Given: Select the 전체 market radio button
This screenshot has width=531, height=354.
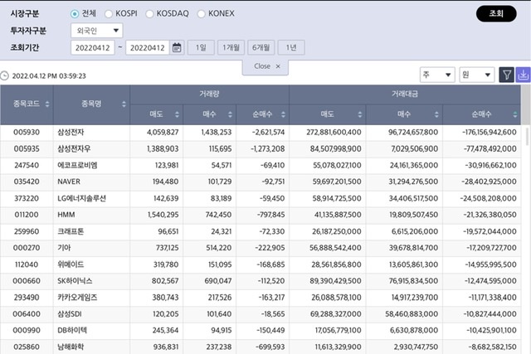Looking at the screenshot, I should [76, 14].
